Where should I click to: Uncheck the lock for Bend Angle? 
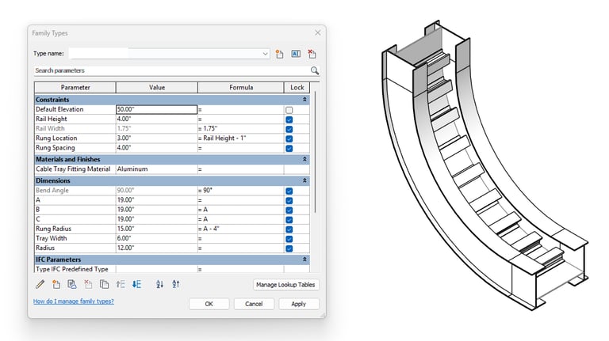(289, 191)
